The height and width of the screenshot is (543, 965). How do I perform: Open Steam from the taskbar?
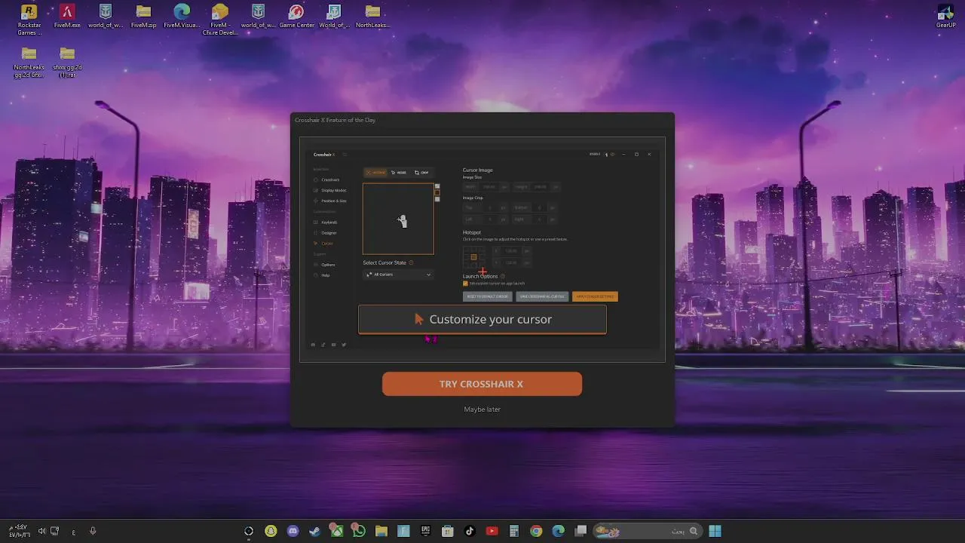314,531
